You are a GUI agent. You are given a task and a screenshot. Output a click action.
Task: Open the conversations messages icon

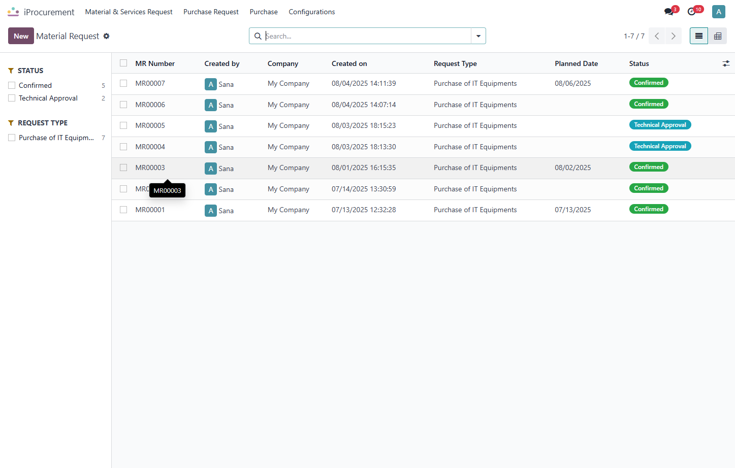pyautogui.click(x=669, y=12)
